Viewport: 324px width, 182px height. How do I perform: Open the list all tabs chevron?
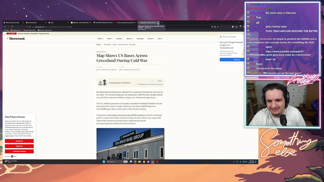point(238,22)
